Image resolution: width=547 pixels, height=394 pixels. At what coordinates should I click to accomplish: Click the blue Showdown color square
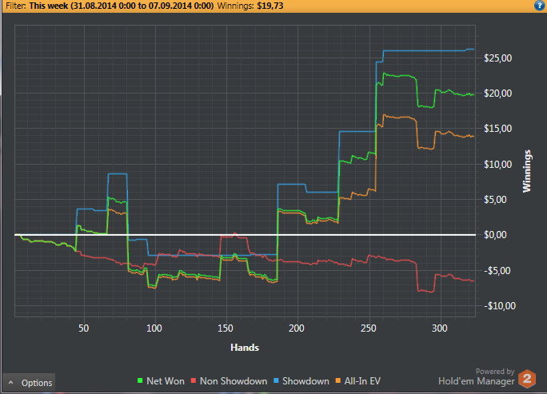coord(276,380)
